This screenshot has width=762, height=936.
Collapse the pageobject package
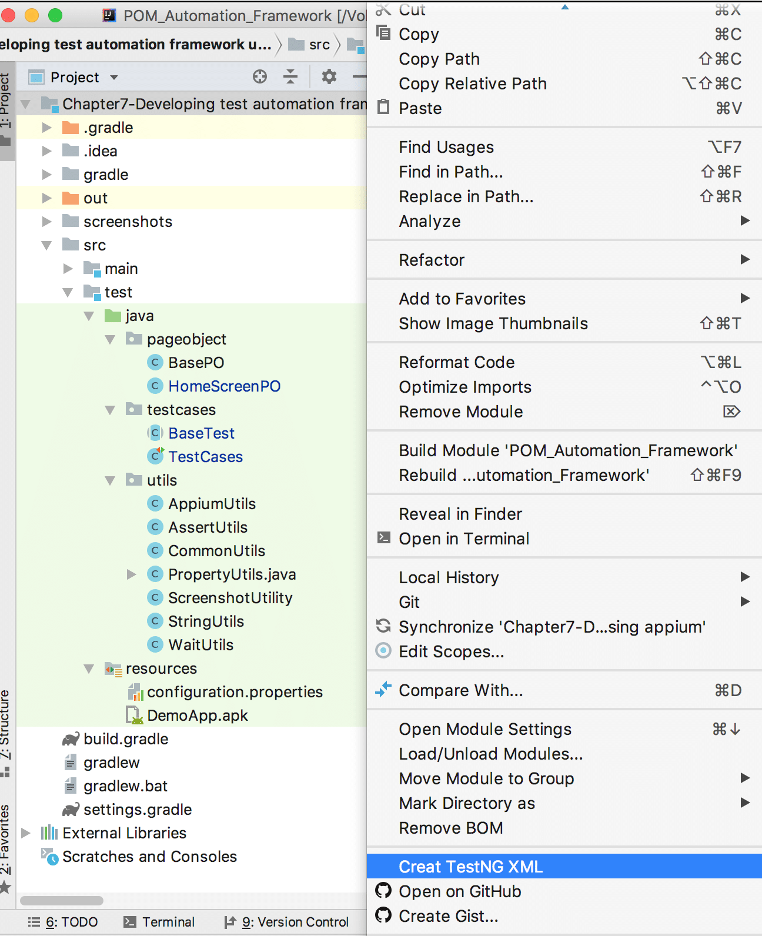click(110, 339)
